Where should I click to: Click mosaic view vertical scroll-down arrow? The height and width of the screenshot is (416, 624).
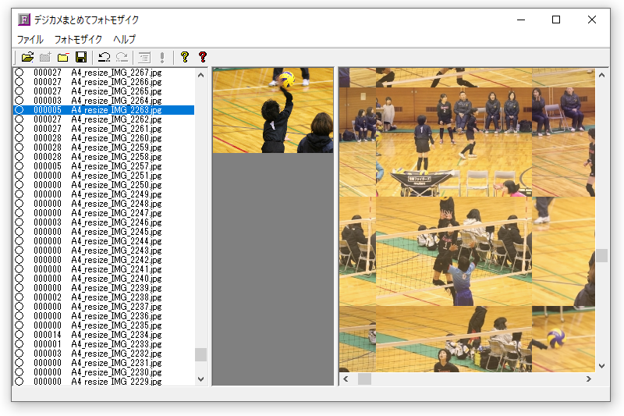click(601, 365)
